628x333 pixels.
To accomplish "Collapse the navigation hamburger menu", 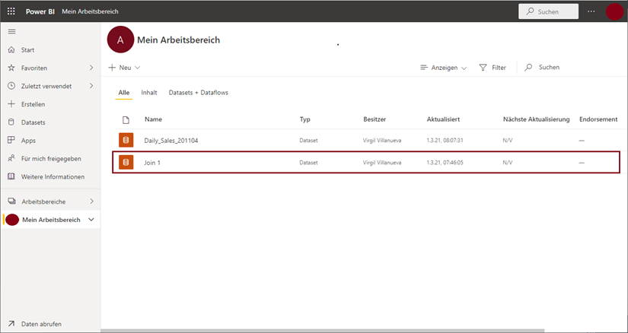I will pos(11,31).
